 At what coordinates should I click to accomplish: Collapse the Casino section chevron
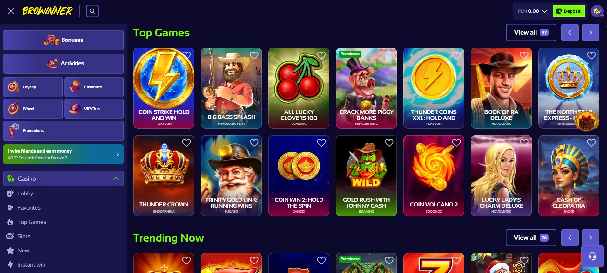click(x=116, y=179)
